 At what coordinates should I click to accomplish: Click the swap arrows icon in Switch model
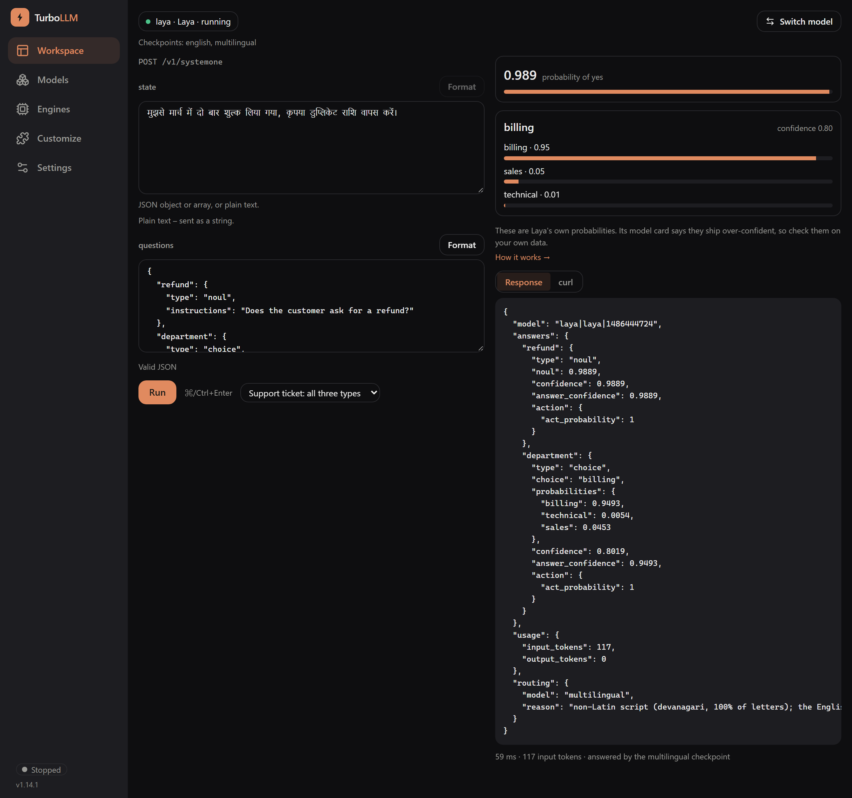click(x=770, y=21)
